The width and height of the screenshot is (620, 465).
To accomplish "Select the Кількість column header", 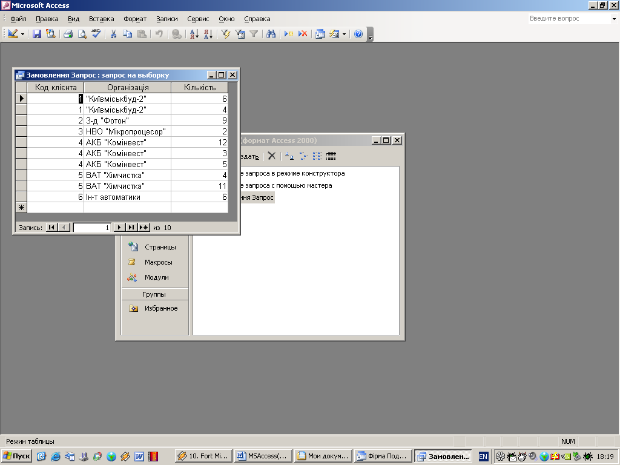I will click(x=200, y=87).
